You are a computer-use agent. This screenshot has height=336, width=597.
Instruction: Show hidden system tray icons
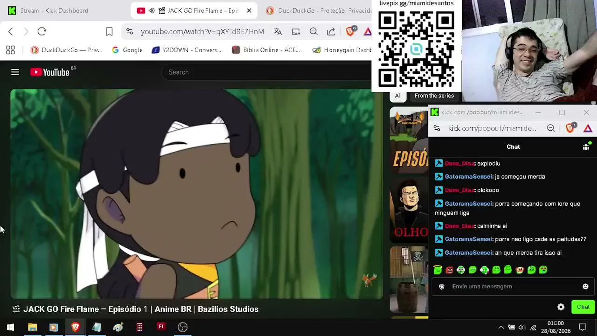click(x=501, y=327)
